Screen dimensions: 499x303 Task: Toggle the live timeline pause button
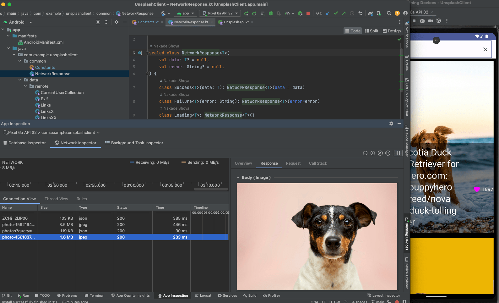click(398, 153)
